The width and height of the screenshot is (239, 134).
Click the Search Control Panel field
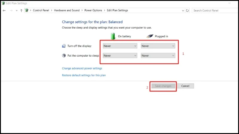point(214,10)
